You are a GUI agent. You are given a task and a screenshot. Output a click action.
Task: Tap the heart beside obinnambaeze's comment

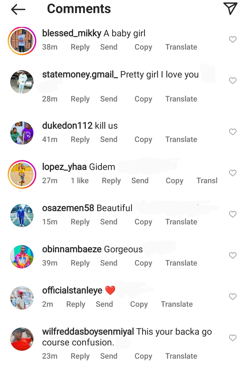(233, 255)
